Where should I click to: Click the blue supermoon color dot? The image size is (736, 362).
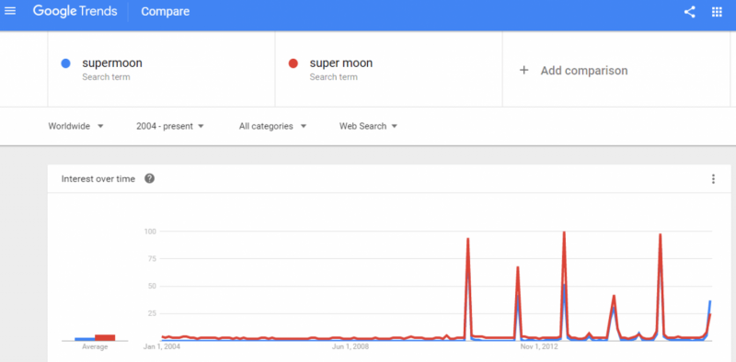point(65,63)
